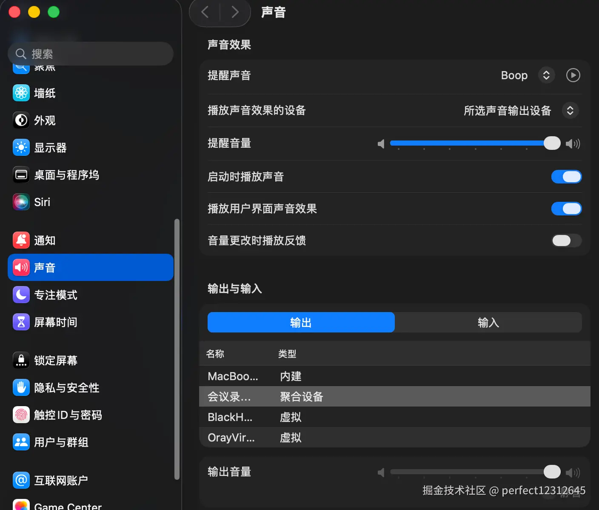Enable 音量更改时播放反馈 switch

(566, 241)
